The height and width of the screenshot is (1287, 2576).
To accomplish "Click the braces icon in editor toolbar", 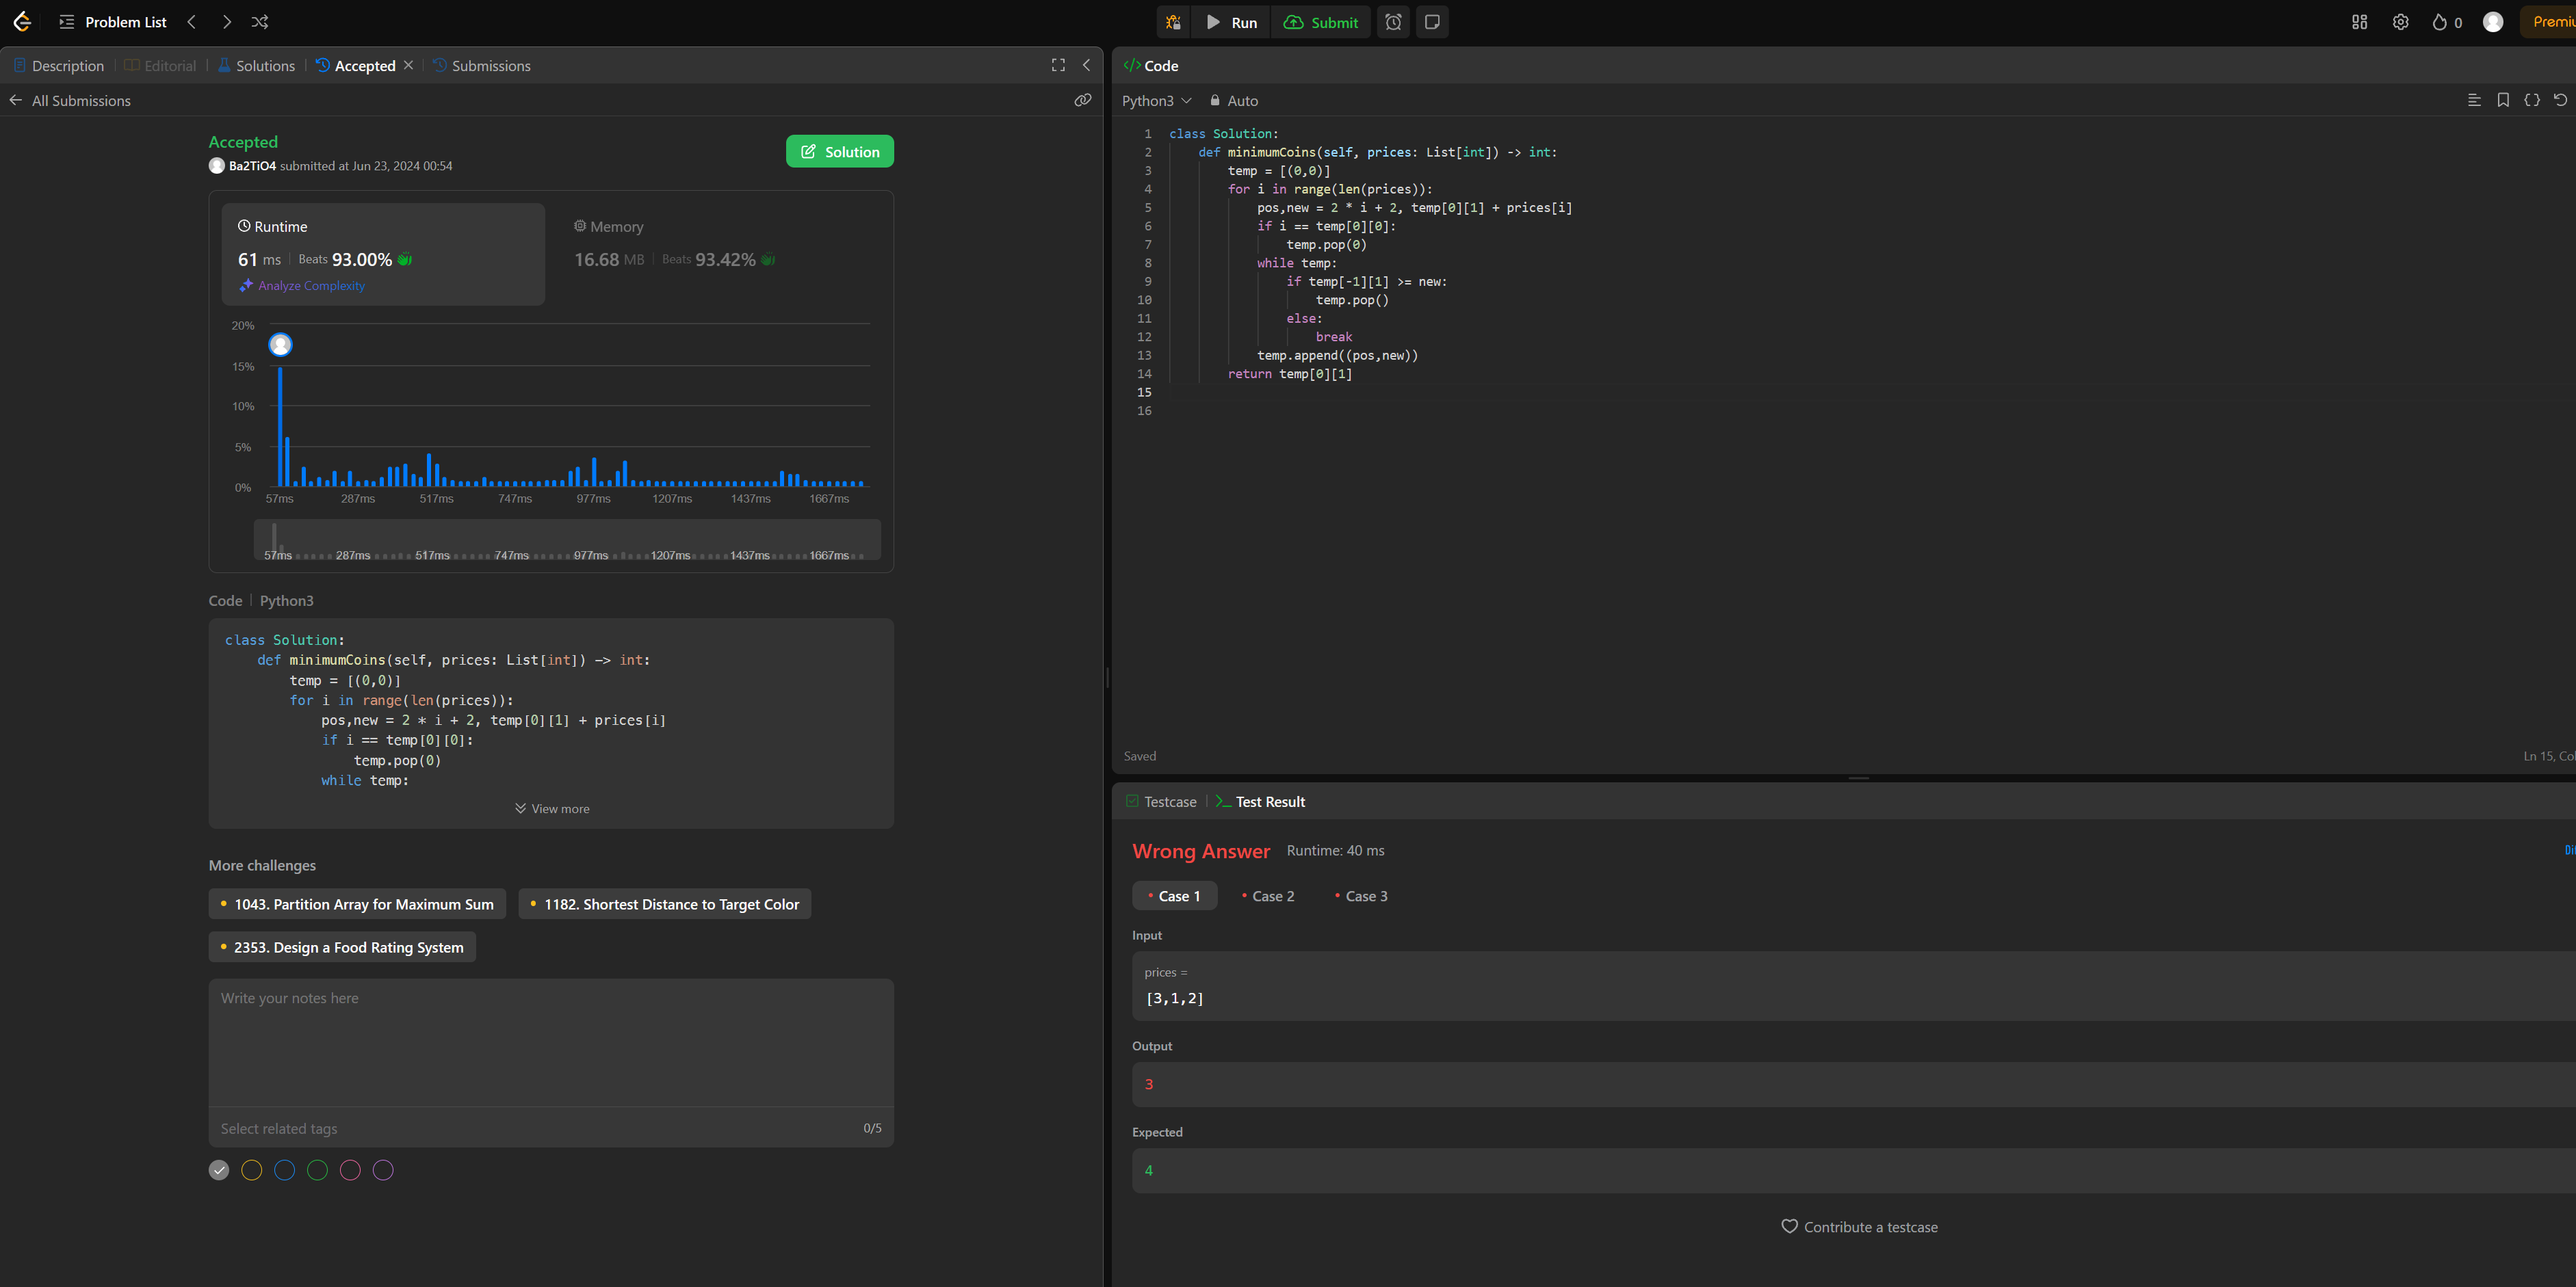I will click(2532, 100).
